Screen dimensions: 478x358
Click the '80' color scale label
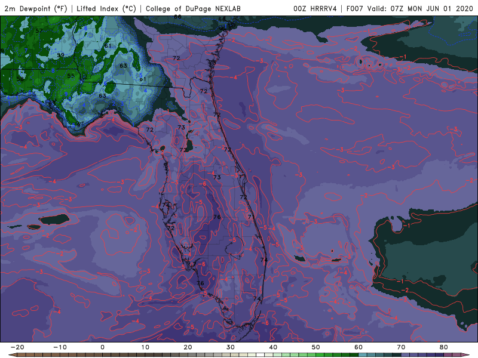(444, 347)
